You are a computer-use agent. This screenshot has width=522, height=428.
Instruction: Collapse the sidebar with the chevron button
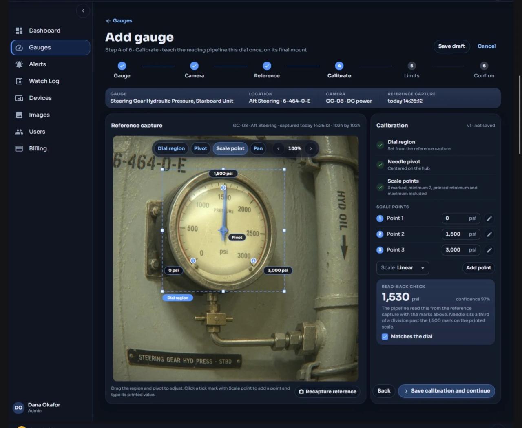83,11
